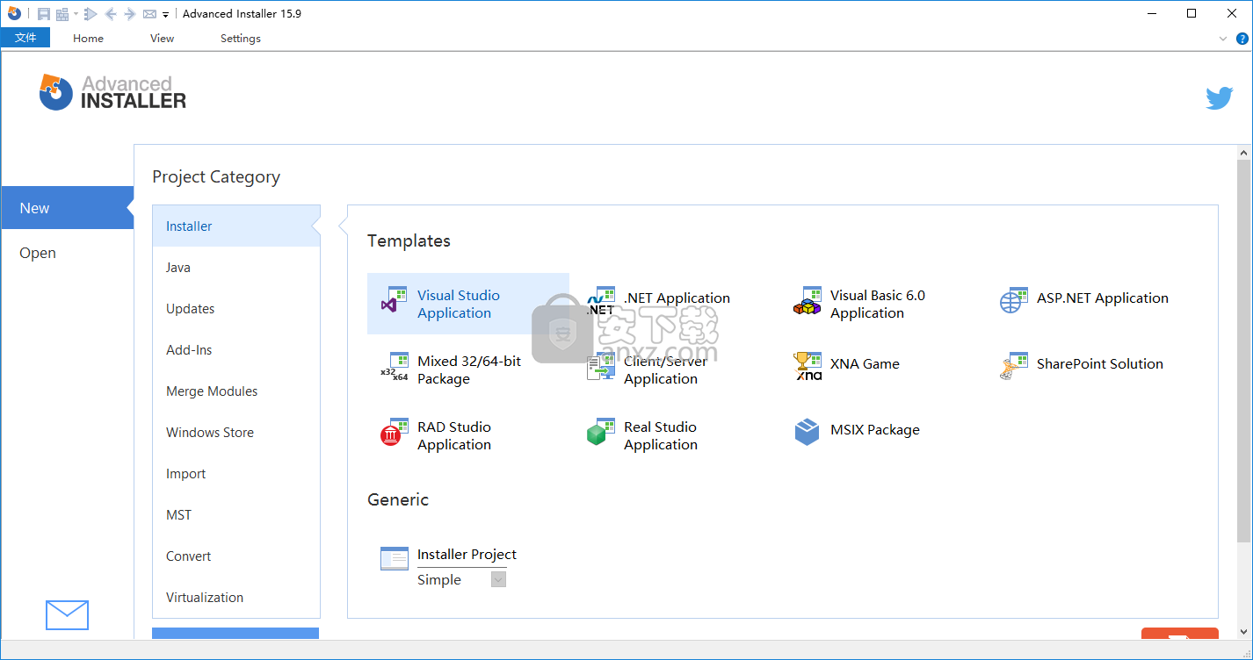Choose the generic Installer Project icon
The image size is (1253, 660).
click(x=395, y=558)
